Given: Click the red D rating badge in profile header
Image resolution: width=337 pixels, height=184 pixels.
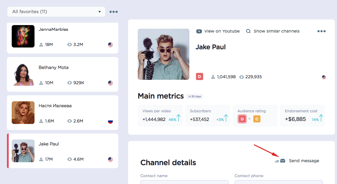Looking at the screenshot, I should [200, 76].
